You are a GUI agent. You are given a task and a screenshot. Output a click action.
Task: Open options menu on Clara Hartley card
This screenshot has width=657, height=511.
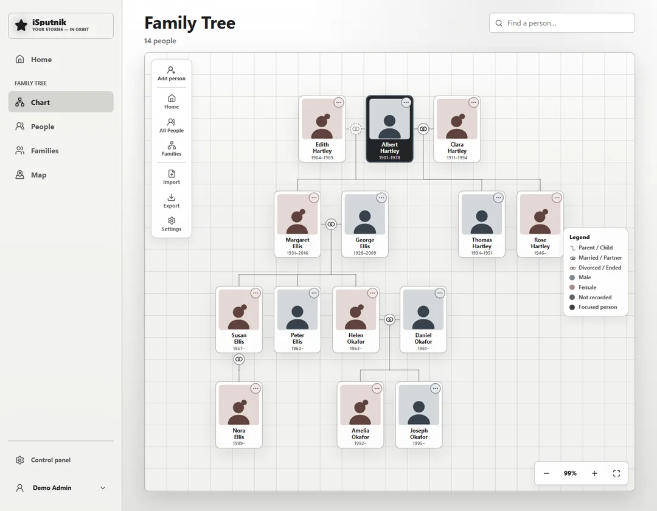click(x=473, y=102)
